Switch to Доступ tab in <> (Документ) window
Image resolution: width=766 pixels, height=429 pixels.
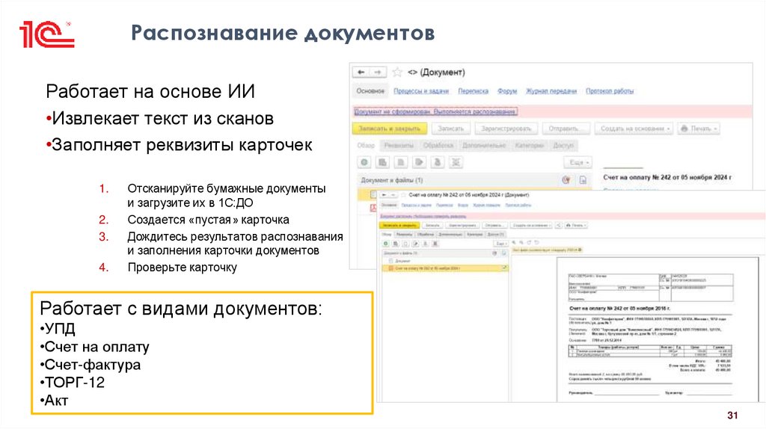[563, 146]
